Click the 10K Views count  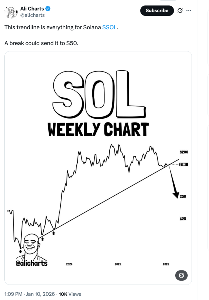point(70,294)
